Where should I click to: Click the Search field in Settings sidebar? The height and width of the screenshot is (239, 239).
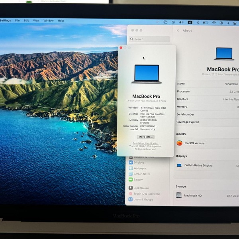(x=150, y=39)
